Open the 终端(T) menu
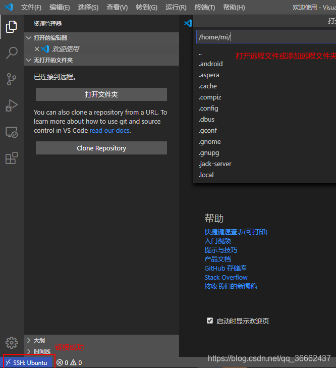336x368 pixels. tap(205, 7)
